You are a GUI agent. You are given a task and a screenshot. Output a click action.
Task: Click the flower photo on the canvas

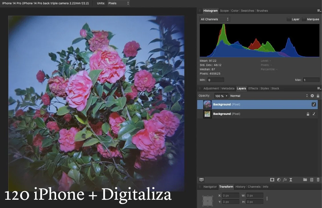[96, 103]
